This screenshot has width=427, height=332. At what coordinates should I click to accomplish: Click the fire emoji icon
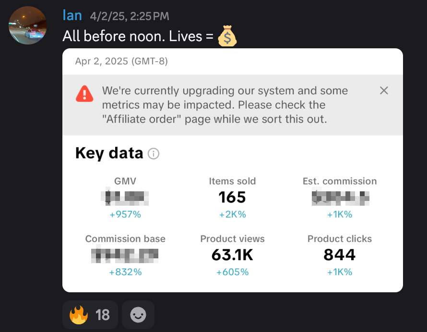pyautogui.click(x=79, y=314)
